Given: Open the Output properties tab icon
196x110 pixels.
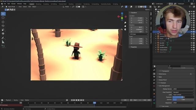Looking at the screenshot, I should click(x=154, y=77).
